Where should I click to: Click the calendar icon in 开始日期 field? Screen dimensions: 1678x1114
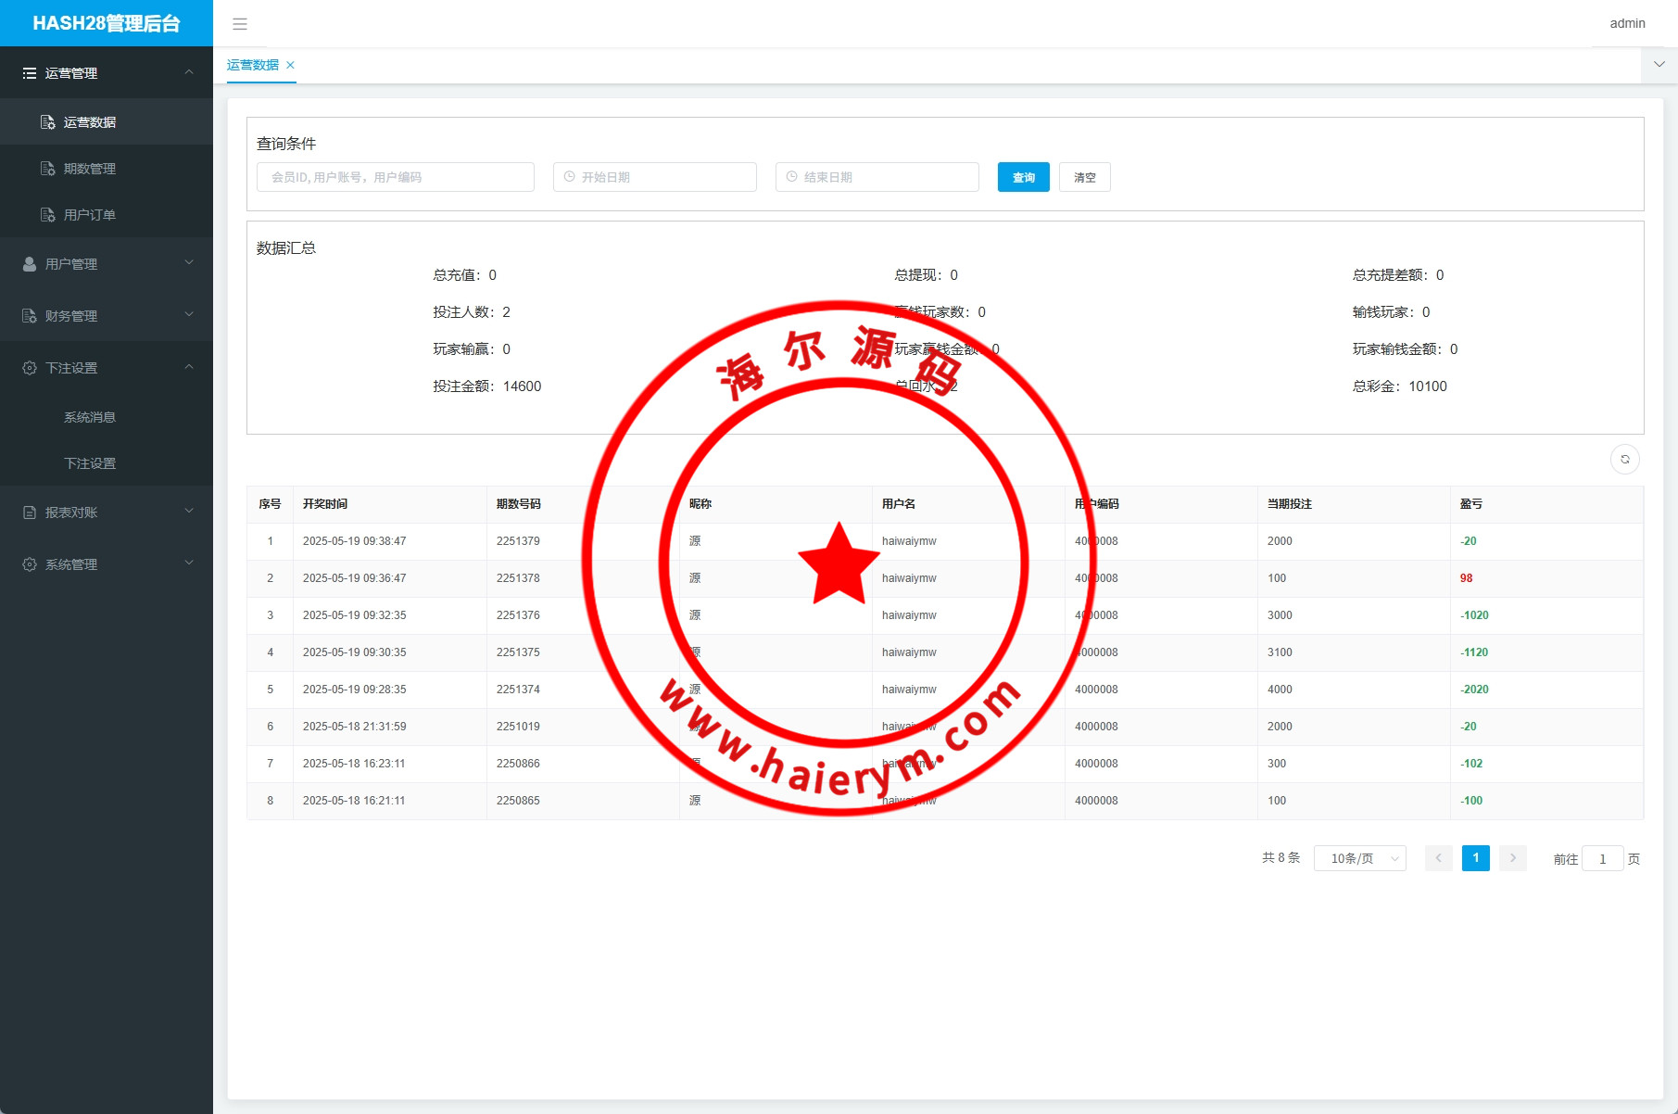pos(570,177)
